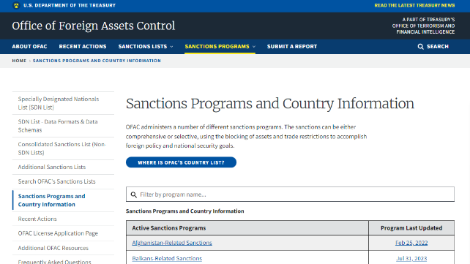Click the Filter by program name input field
Viewport: 470px width, 264px height.
[290, 195]
